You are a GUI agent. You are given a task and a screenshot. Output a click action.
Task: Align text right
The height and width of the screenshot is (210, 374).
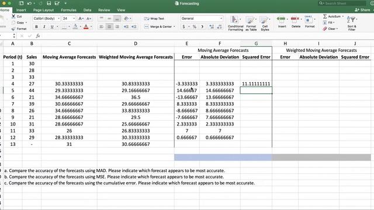tap(117, 27)
